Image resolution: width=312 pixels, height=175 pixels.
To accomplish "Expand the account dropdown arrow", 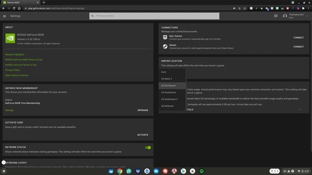I will coord(308,16).
